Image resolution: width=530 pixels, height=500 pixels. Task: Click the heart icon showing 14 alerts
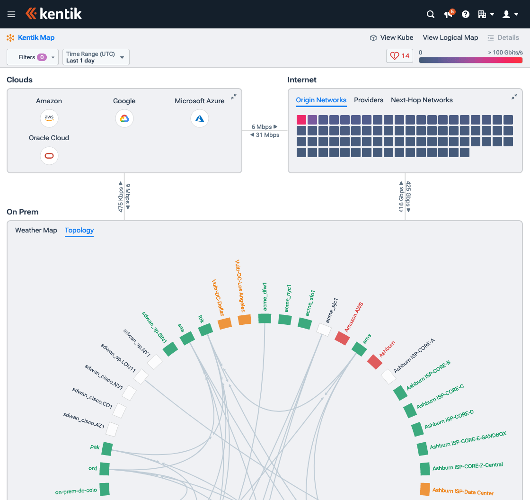coord(399,55)
